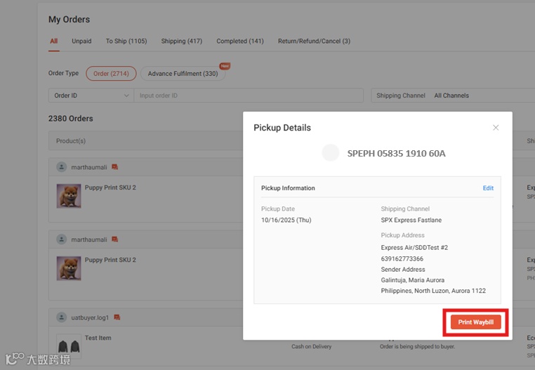Close the Pickup Details dialog
This screenshot has width=535, height=370.
[496, 128]
